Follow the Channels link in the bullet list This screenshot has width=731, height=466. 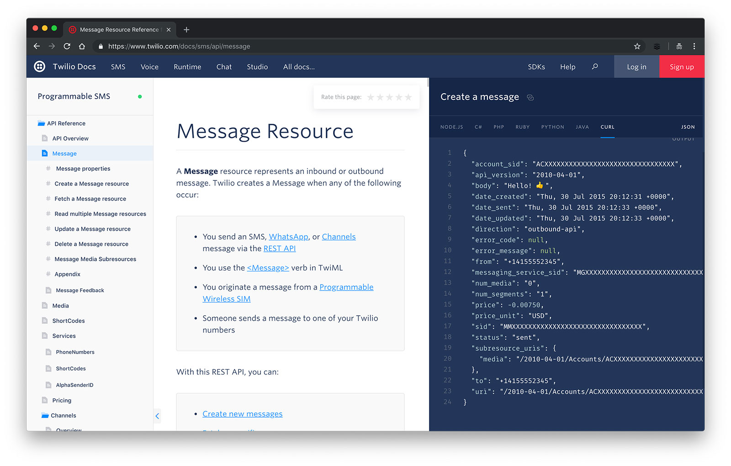click(339, 237)
